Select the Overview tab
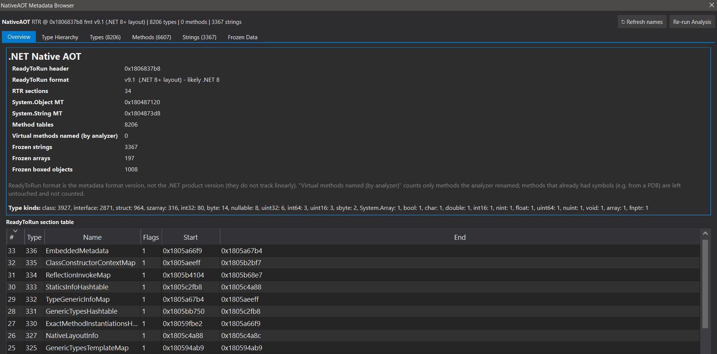 (x=19, y=37)
